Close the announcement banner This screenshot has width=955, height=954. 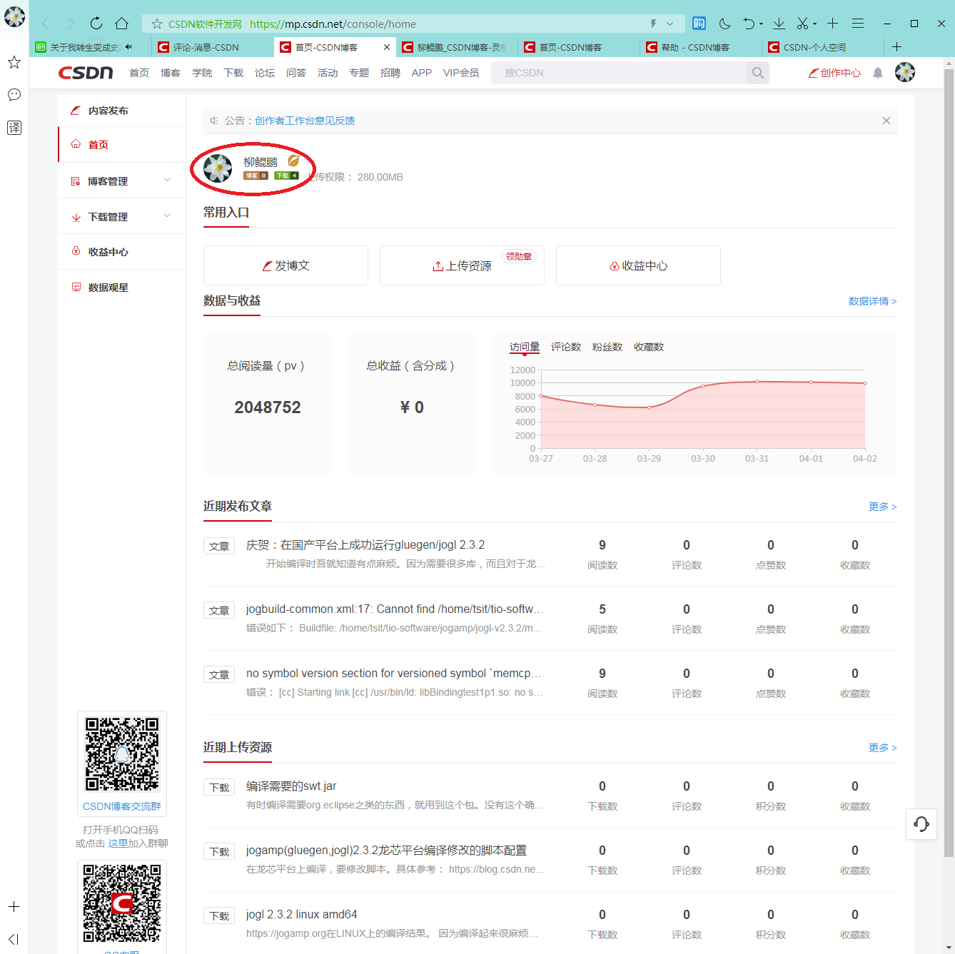coord(886,121)
